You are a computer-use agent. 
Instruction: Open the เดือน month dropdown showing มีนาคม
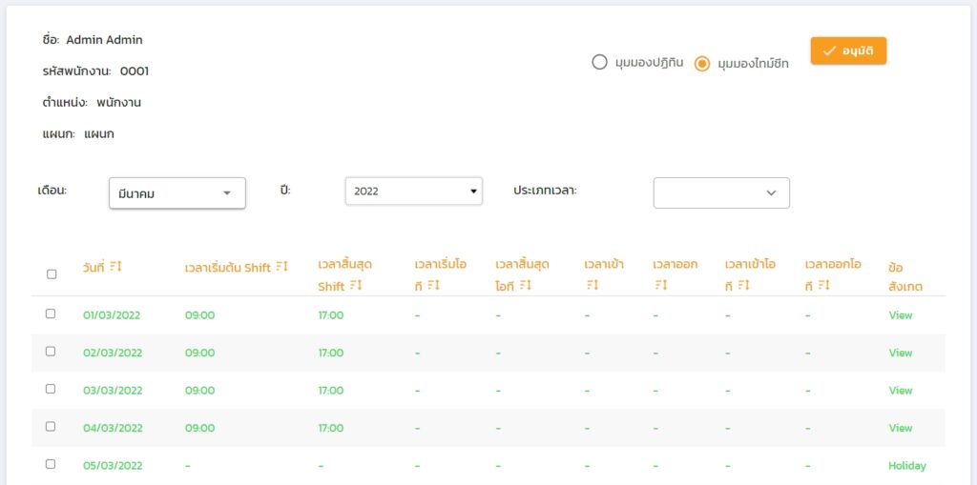(x=177, y=193)
